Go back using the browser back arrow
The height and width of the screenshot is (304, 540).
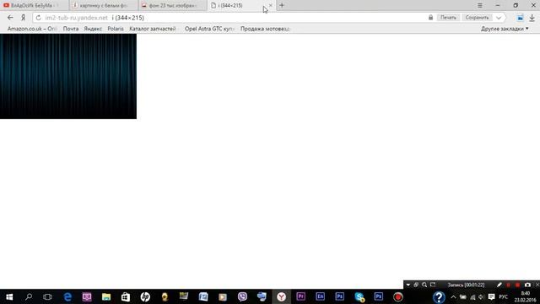10,18
